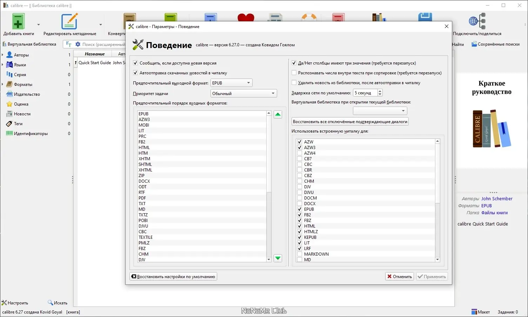
Task: Toggle auto-send downloaded news to reader
Action: click(135, 73)
